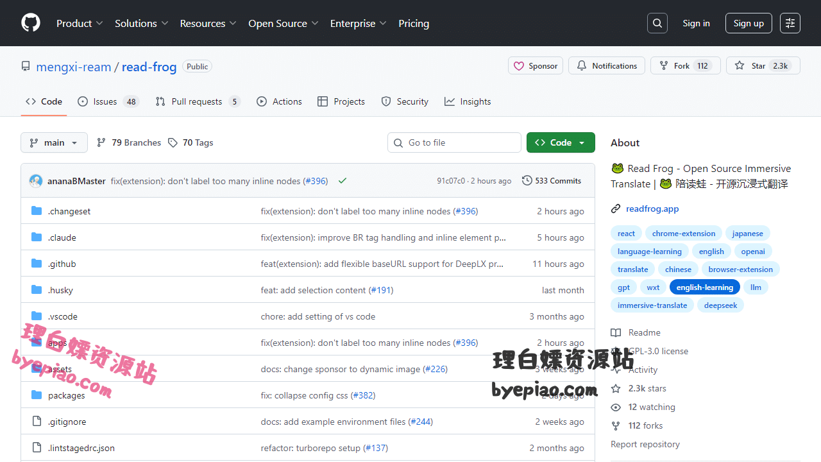
Task: Open the english-learning topic tag
Action: (x=705, y=287)
